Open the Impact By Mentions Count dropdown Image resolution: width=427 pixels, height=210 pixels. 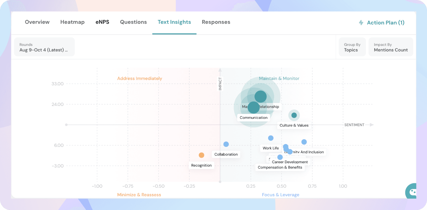pos(390,47)
